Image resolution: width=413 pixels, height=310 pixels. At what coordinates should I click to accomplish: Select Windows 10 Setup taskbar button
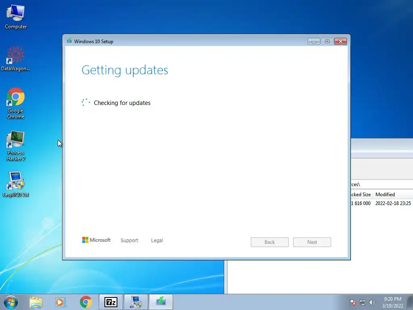pyautogui.click(x=161, y=302)
